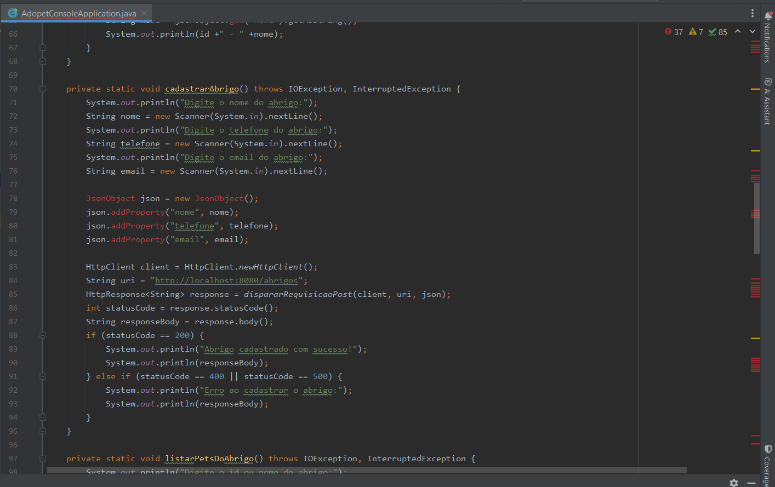Hide the bottom panel with the dash icon
The width and height of the screenshot is (775, 487).
[x=751, y=483]
